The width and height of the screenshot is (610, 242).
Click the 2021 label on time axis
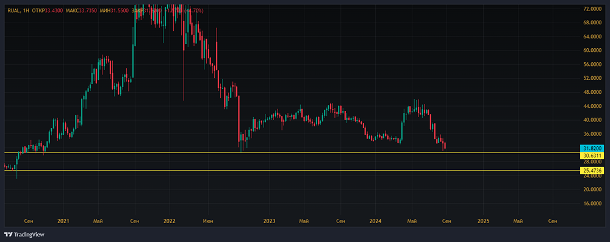(63, 221)
